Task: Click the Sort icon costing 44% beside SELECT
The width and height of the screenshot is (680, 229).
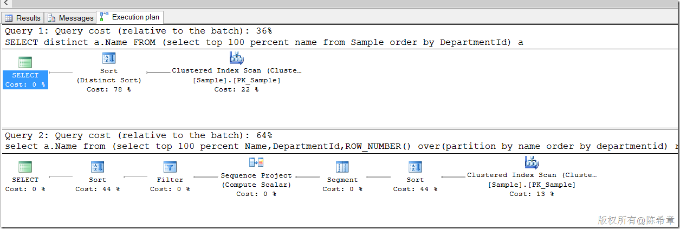Action: 98,167
